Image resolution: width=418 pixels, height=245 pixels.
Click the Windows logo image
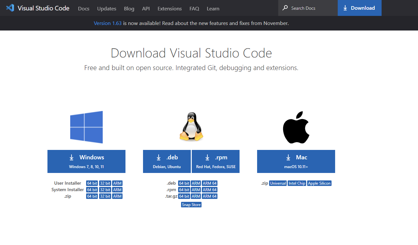86,127
